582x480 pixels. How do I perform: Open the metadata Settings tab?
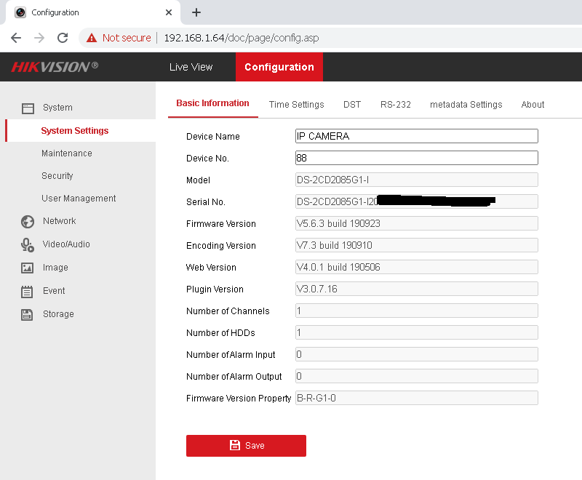click(x=466, y=105)
